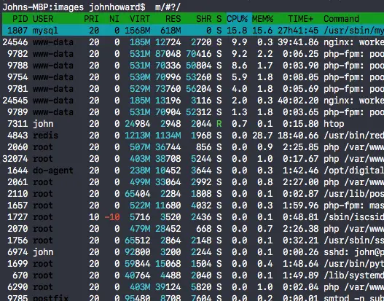
Task: Select php-fpm master process 1657
Action: (x=193, y=206)
